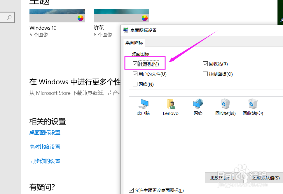Click the search magnifier icon
Viewport: 283px width, 194px height.
9,17
